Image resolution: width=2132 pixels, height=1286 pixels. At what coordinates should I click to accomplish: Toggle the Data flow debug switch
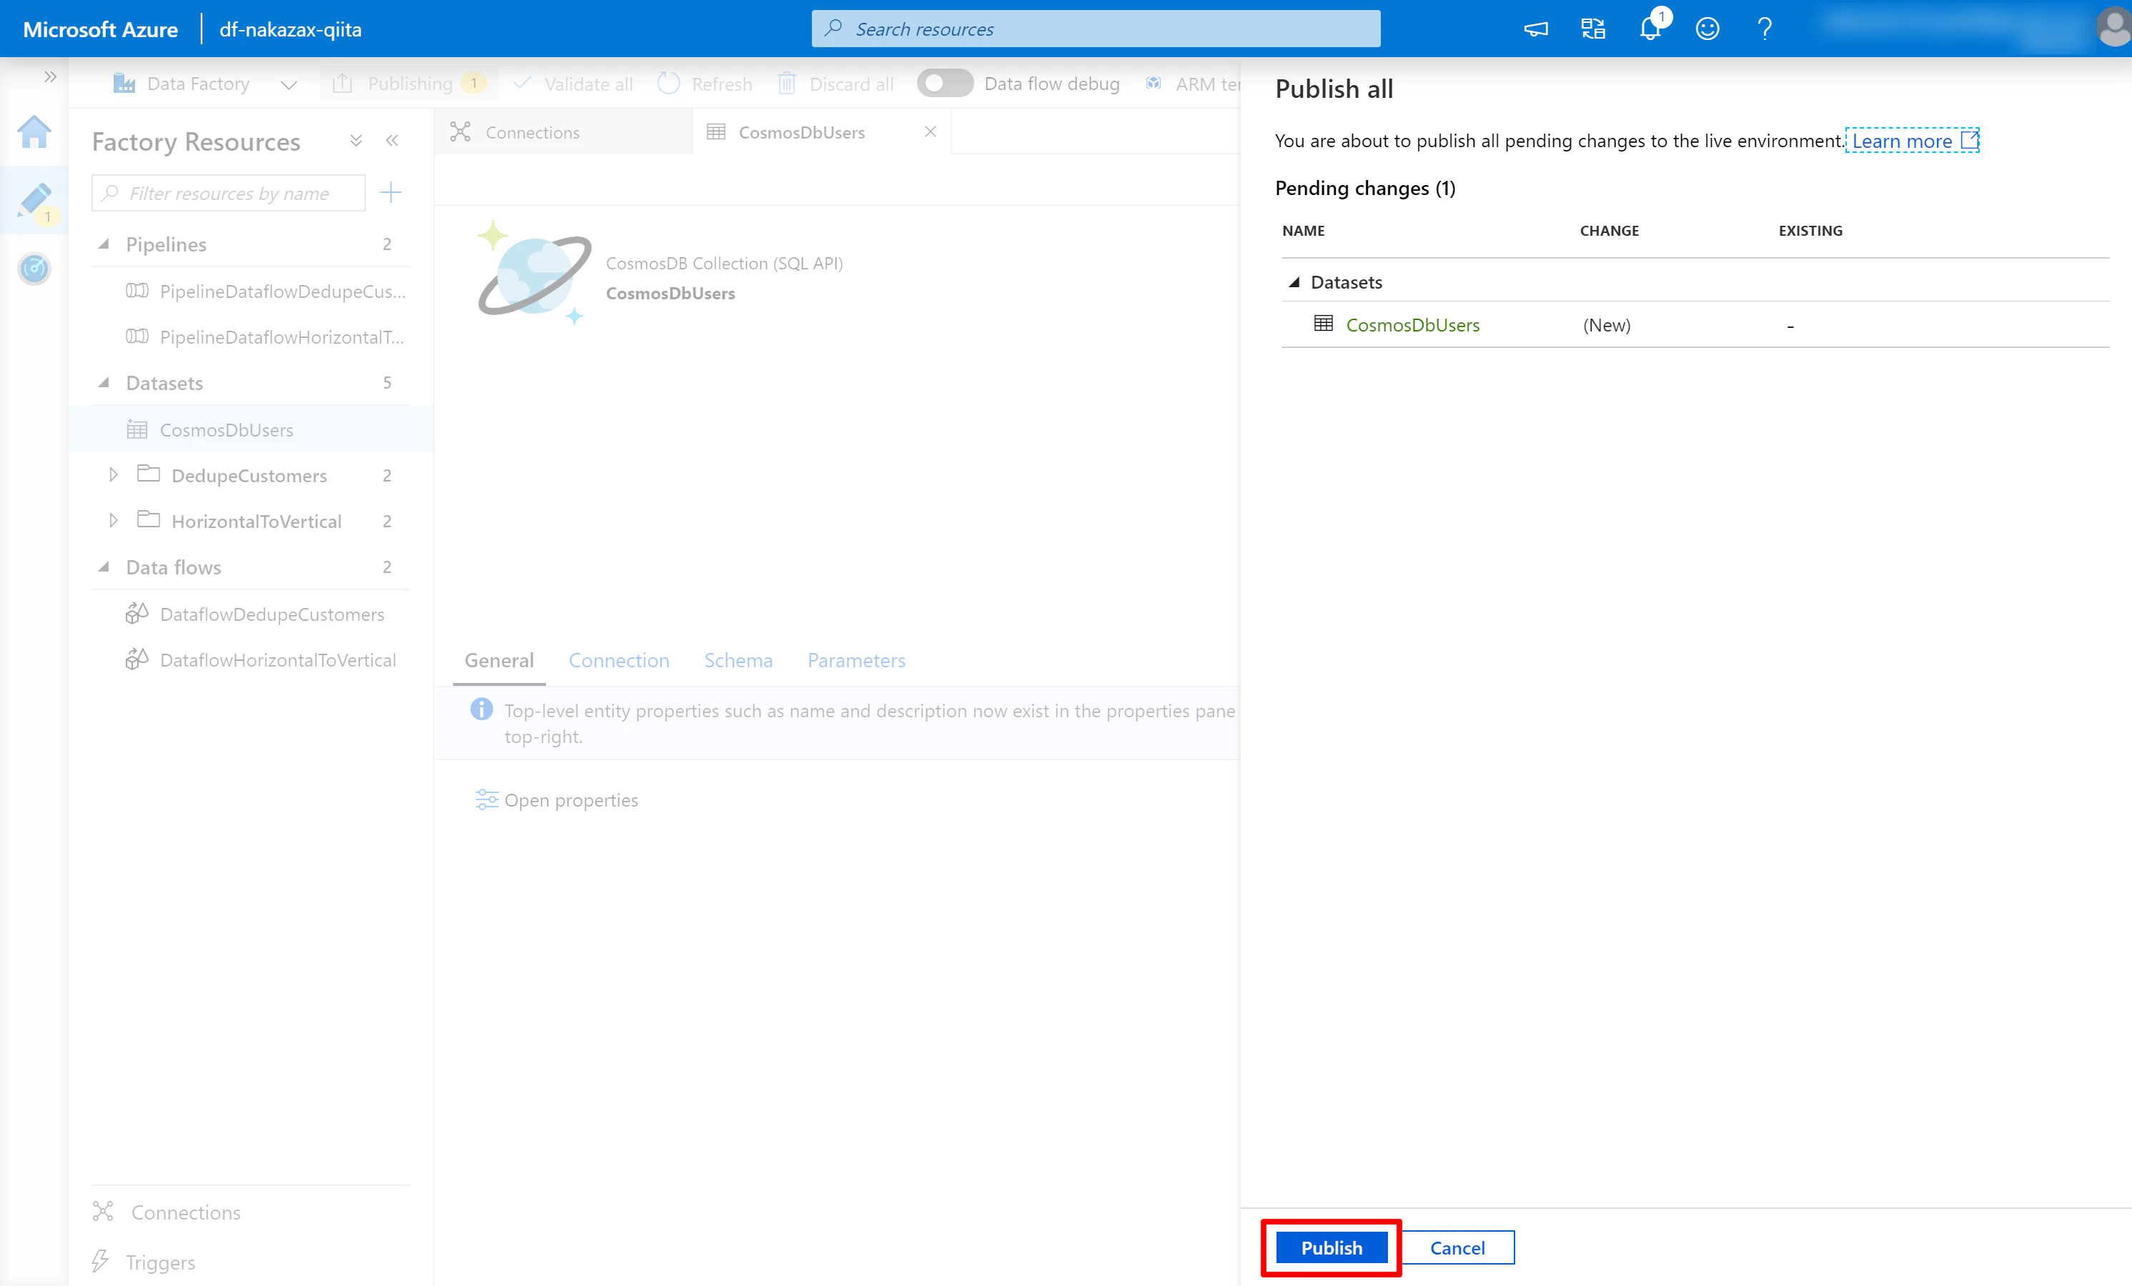[x=945, y=83]
